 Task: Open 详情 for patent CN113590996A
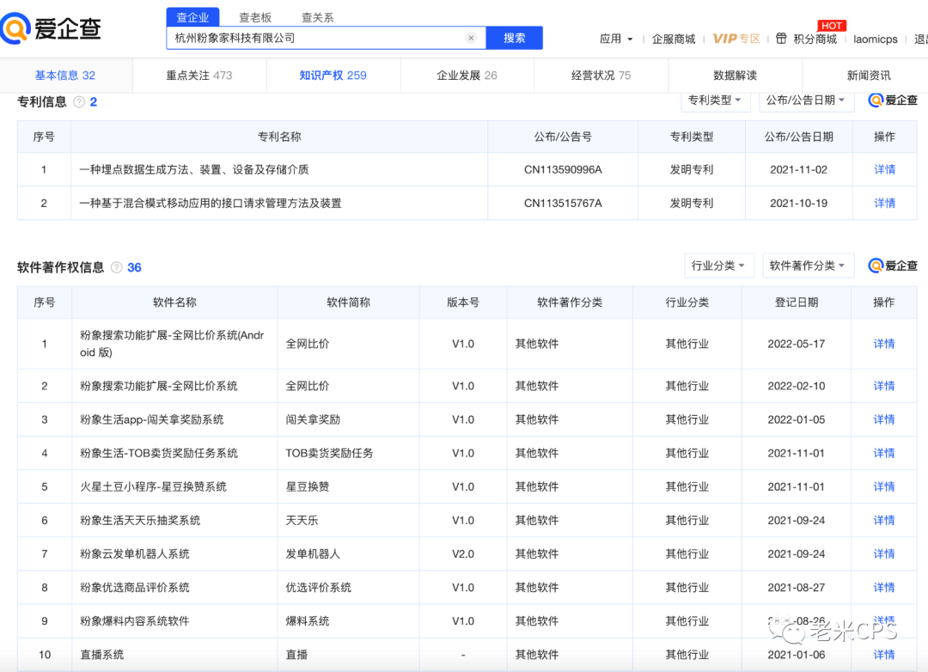coord(884,170)
